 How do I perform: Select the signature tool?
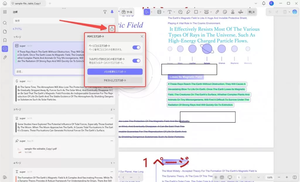241,12
